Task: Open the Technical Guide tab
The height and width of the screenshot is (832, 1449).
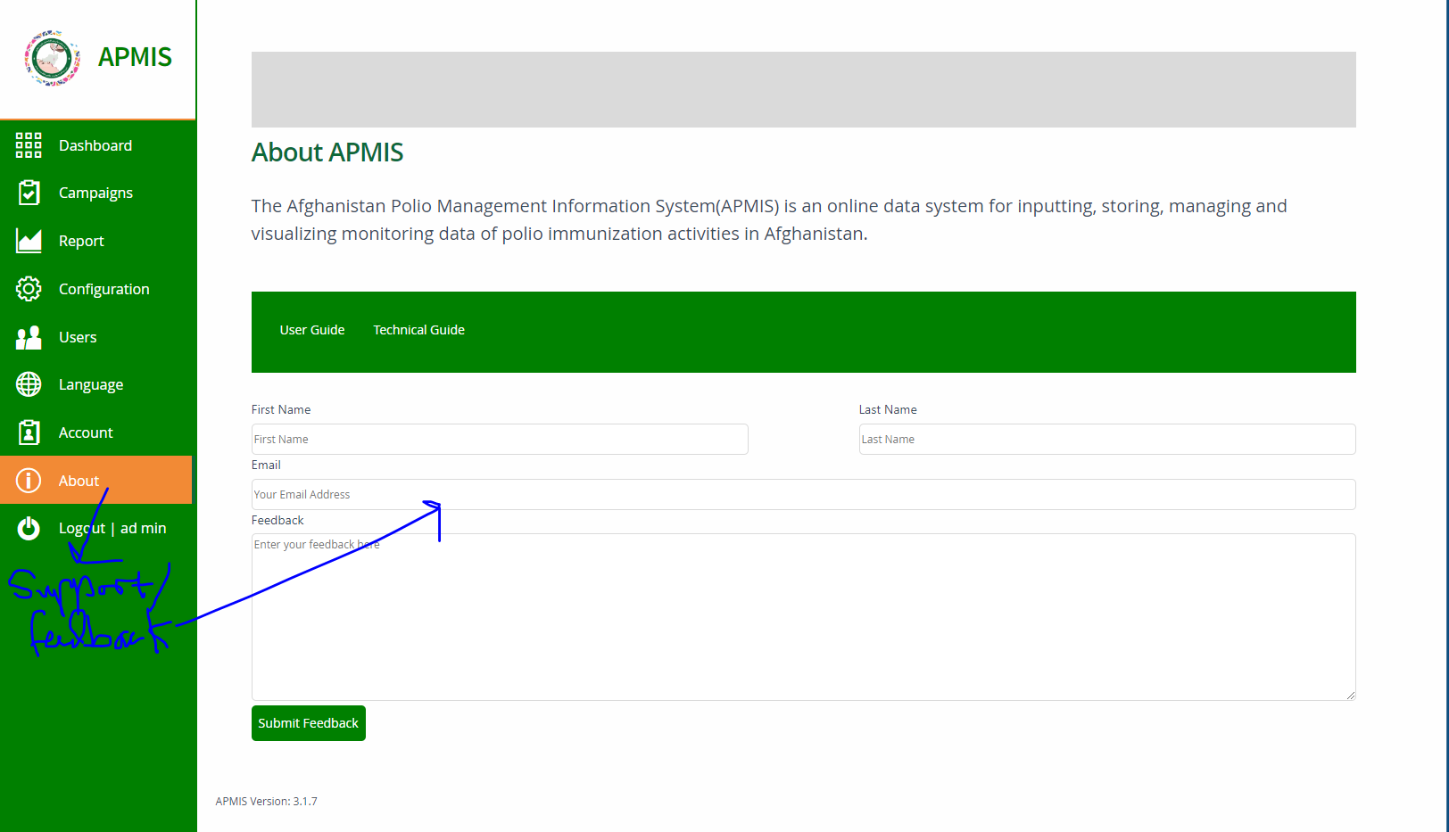Action: tap(418, 329)
